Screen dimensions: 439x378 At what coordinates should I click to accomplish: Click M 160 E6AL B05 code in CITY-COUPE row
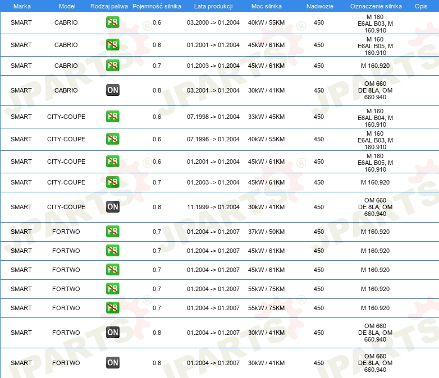[x=375, y=163]
